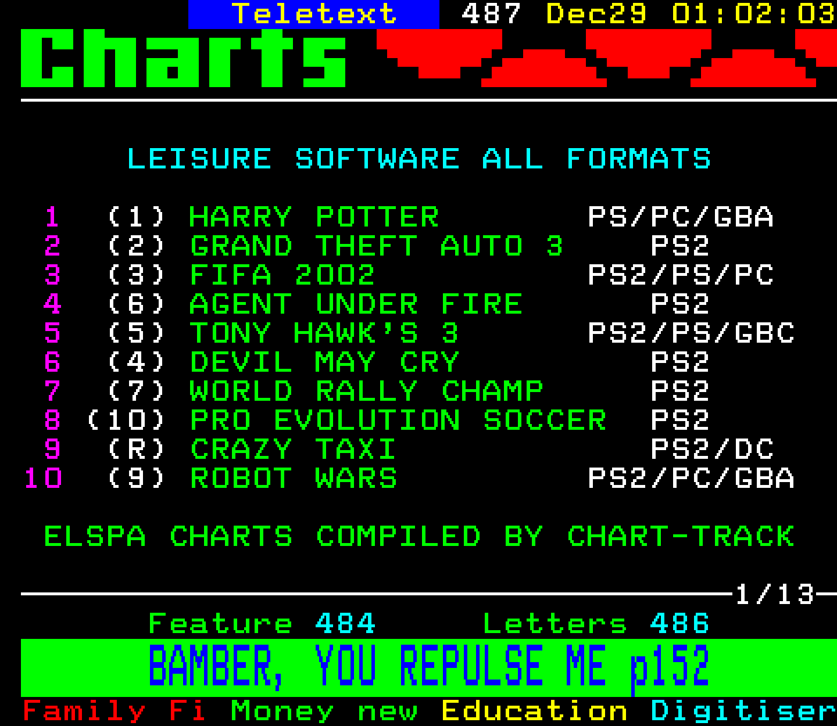Screen dimensions: 837x726
Task: Choose the cyan Digitiser fastext link
Action: tap(743, 711)
